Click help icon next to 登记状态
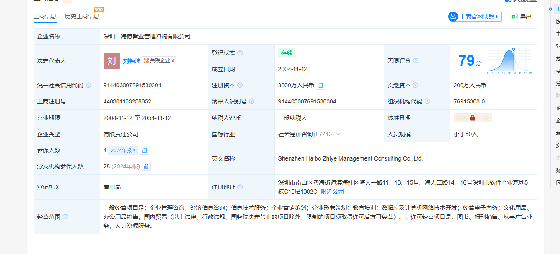 coord(240,53)
